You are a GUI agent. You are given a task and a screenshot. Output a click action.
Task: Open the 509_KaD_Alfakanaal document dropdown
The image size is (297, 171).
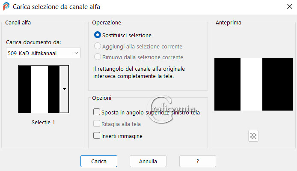[43, 53]
